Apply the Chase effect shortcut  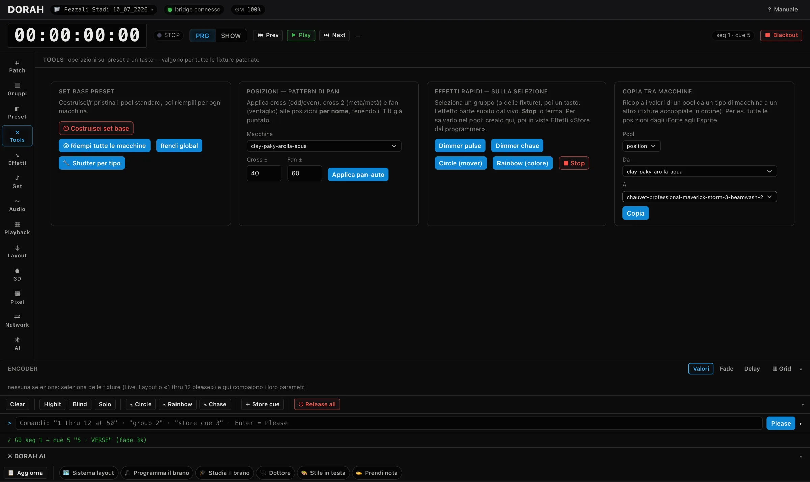[x=215, y=404]
